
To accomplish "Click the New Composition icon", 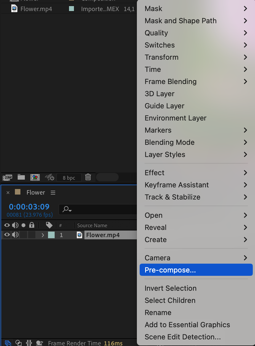I will (35, 177).
